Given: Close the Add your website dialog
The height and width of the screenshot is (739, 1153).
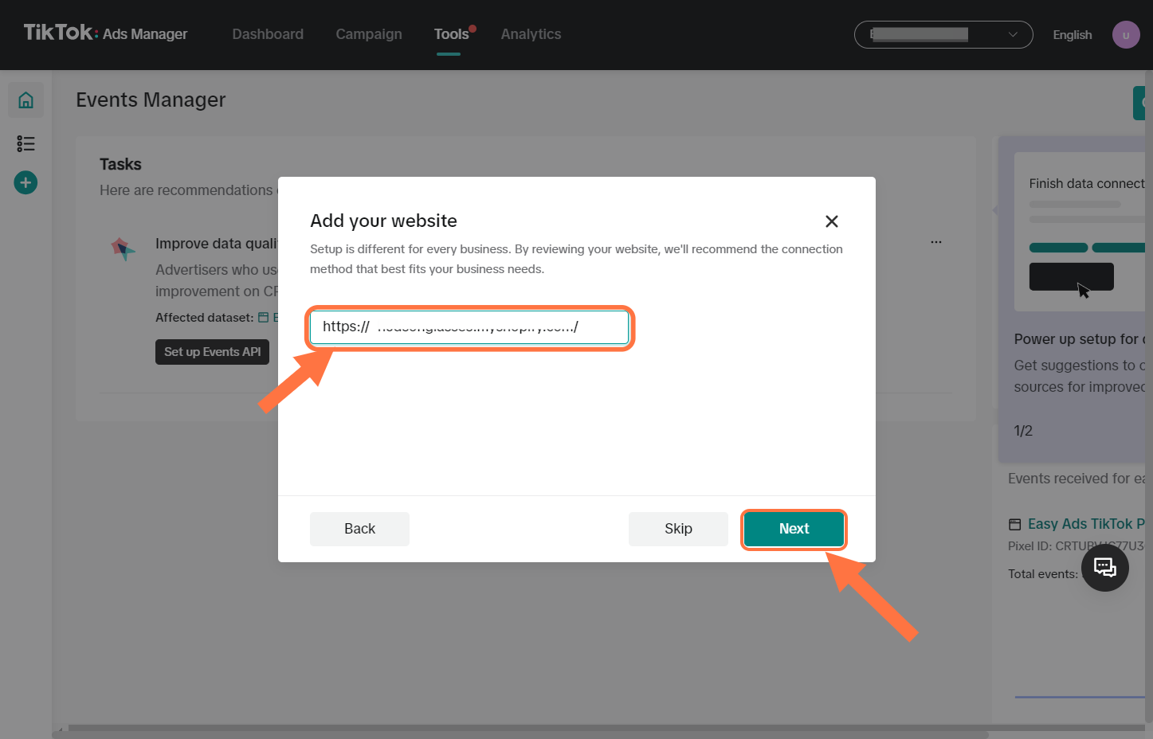Looking at the screenshot, I should coord(831,221).
